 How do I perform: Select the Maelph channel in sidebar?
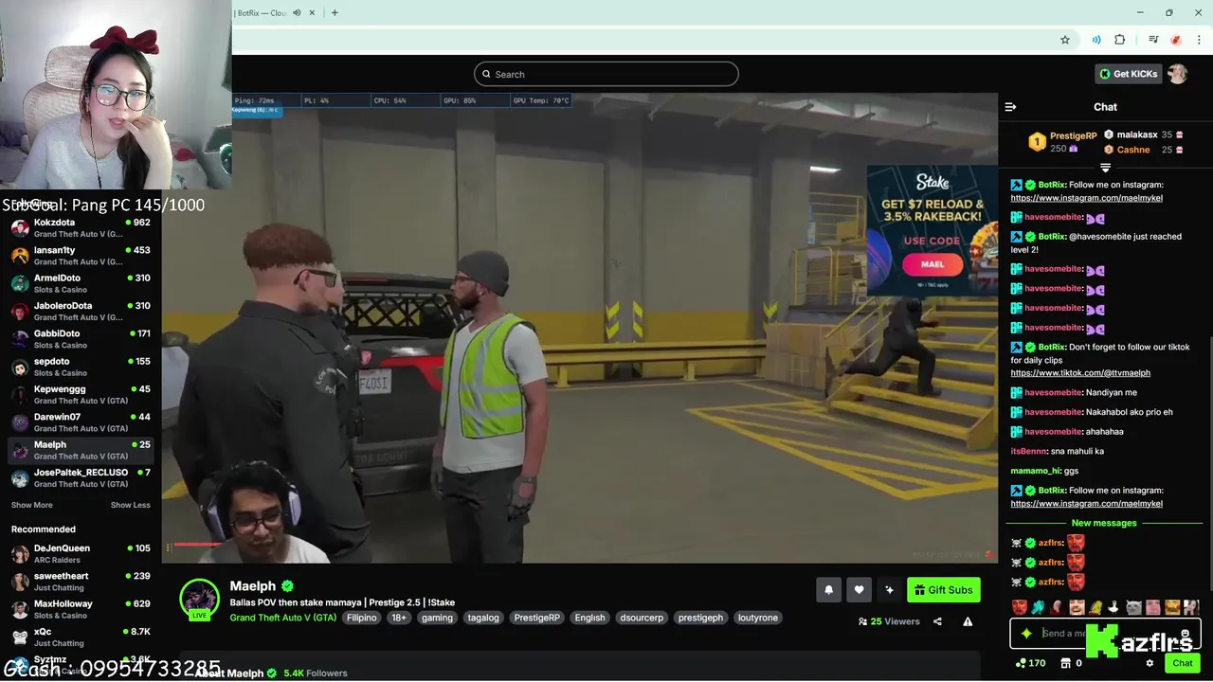[x=81, y=450]
